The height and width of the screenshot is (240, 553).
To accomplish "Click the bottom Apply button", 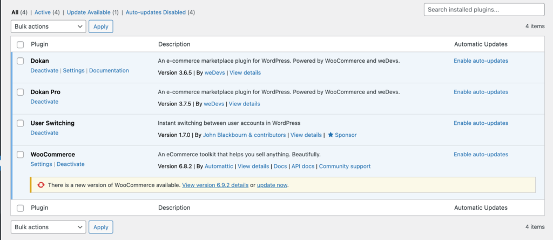I will (101, 227).
